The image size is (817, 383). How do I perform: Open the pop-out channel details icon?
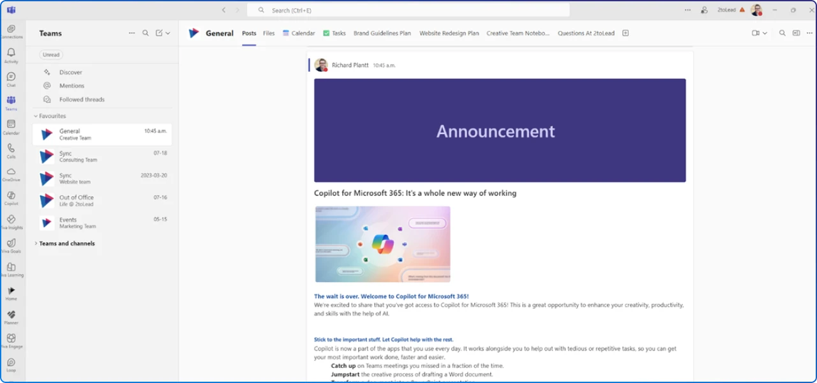795,33
